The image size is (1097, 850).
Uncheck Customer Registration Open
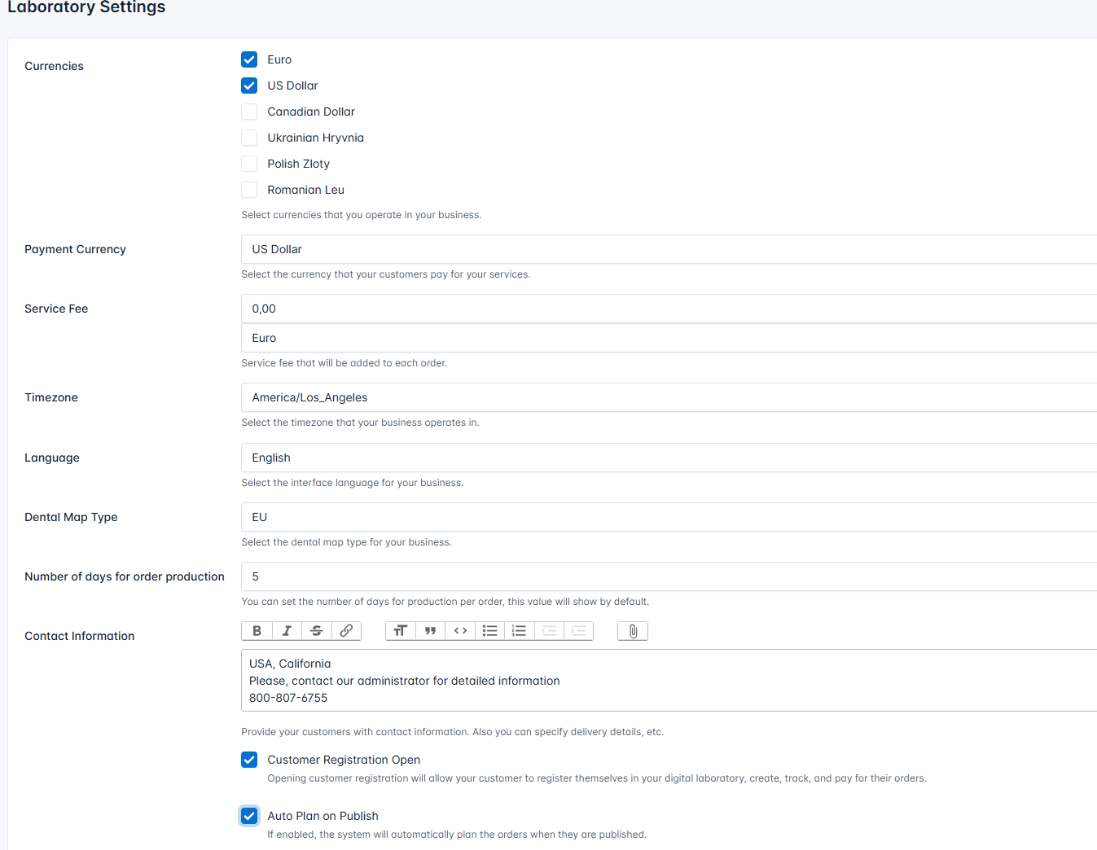pos(249,759)
